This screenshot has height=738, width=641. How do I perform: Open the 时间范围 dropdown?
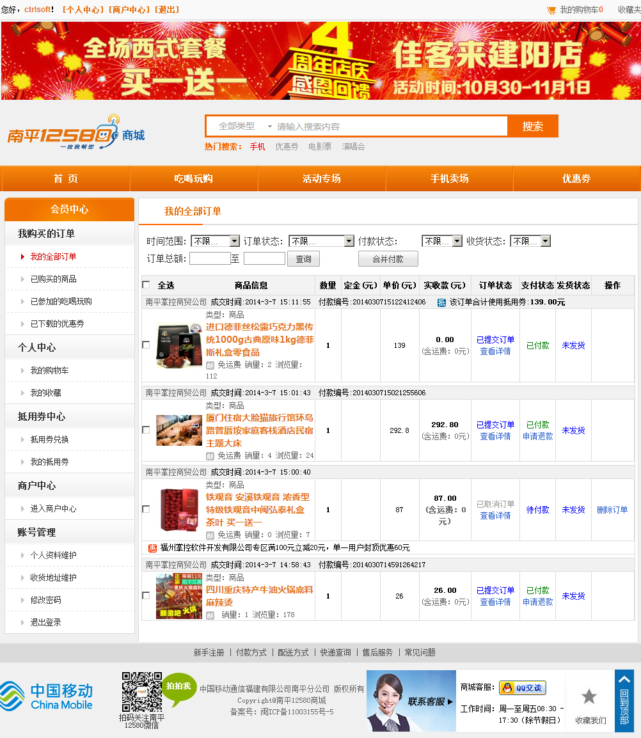(x=215, y=241)
